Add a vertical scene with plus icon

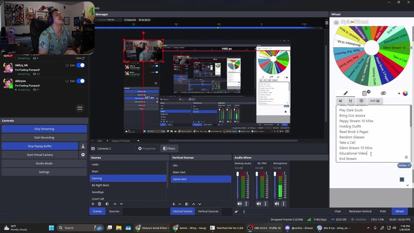click(174, 204)
